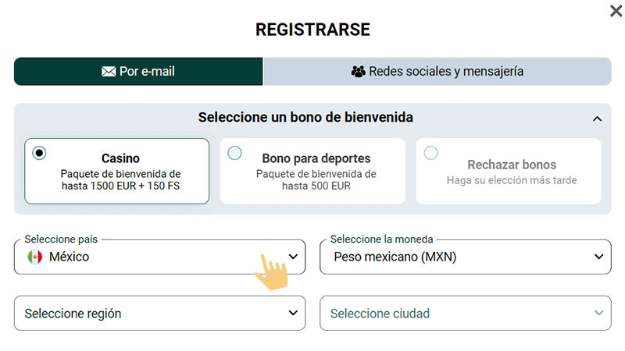The width and height of the screenshot is (625, 351).
Task: Close the registration dialog with X
Action: coord(615,11)
